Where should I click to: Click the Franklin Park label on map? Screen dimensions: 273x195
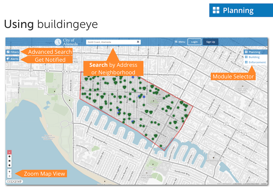pos(153,104)
